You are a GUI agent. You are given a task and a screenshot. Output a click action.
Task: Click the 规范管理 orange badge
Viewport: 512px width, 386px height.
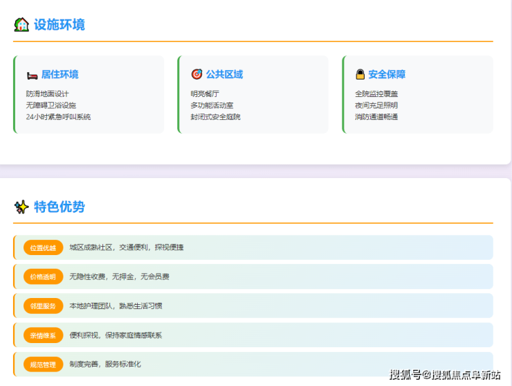43,365
